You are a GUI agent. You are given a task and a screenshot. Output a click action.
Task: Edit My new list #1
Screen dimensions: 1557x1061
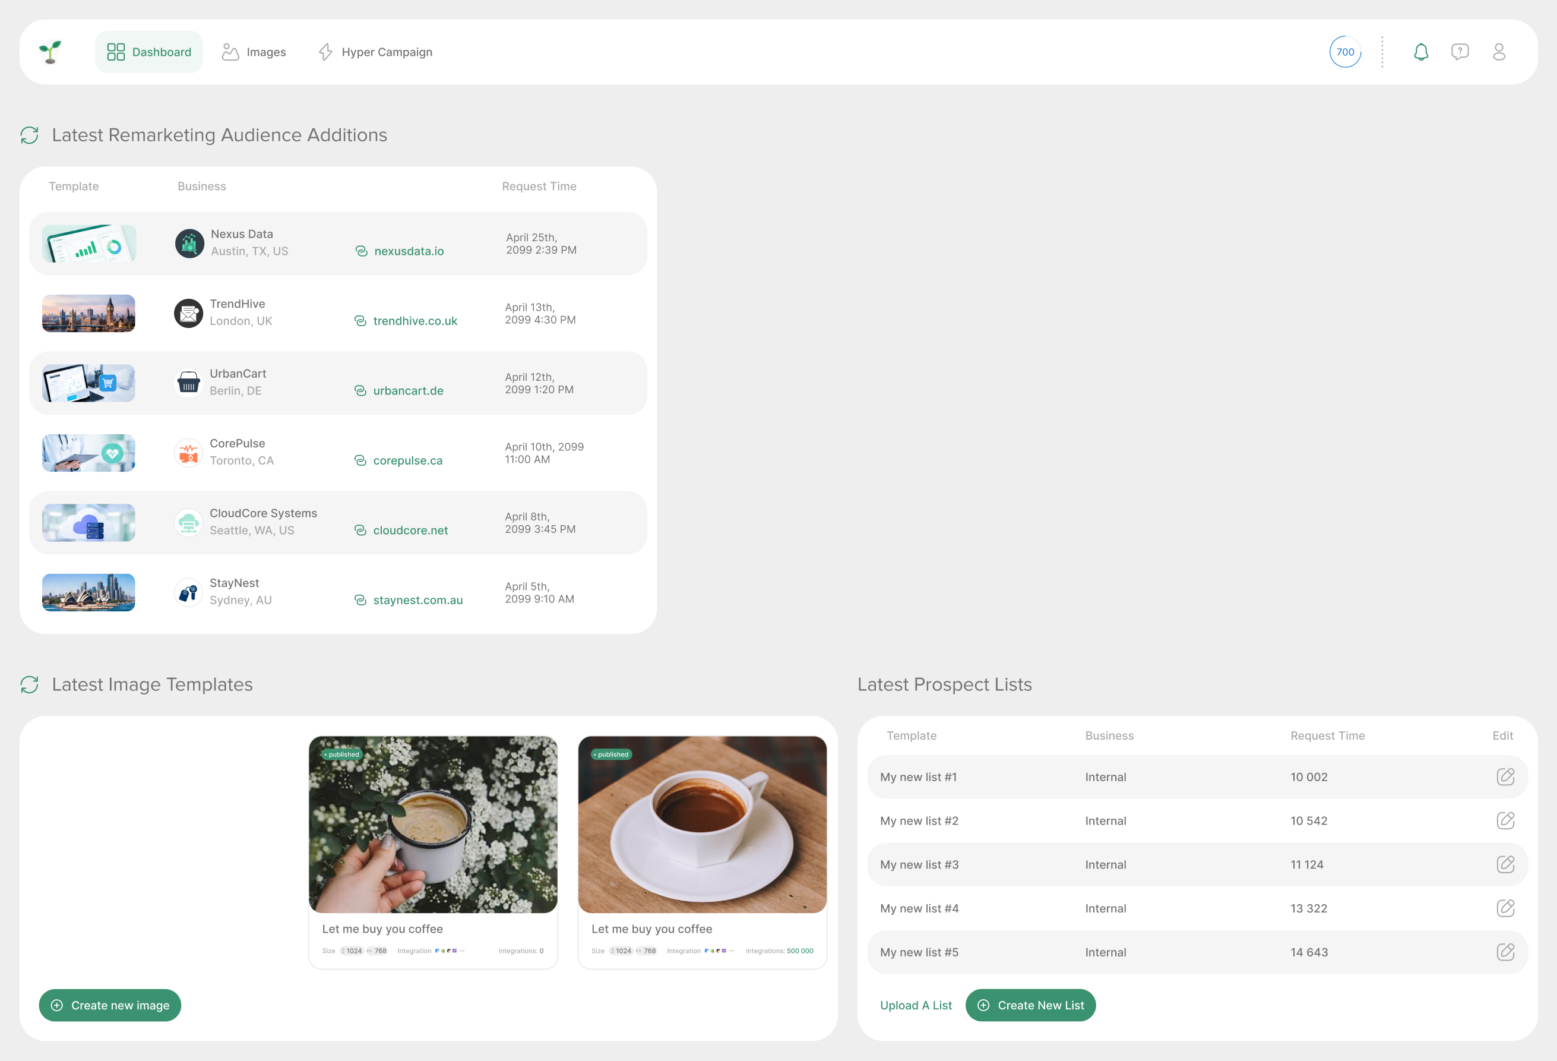1505,776
